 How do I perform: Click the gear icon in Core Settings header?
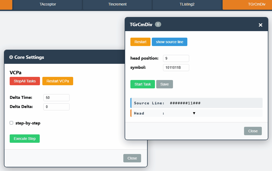click(11, 57)
